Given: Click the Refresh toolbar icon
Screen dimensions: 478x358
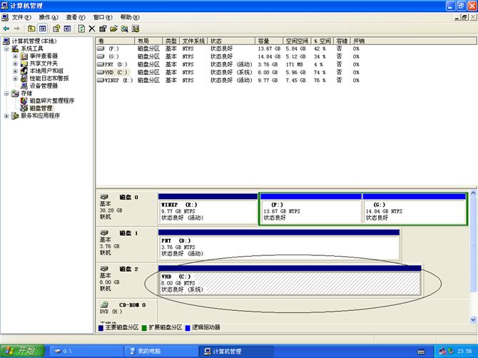Looking at the screenshot, I should (81, 29).
